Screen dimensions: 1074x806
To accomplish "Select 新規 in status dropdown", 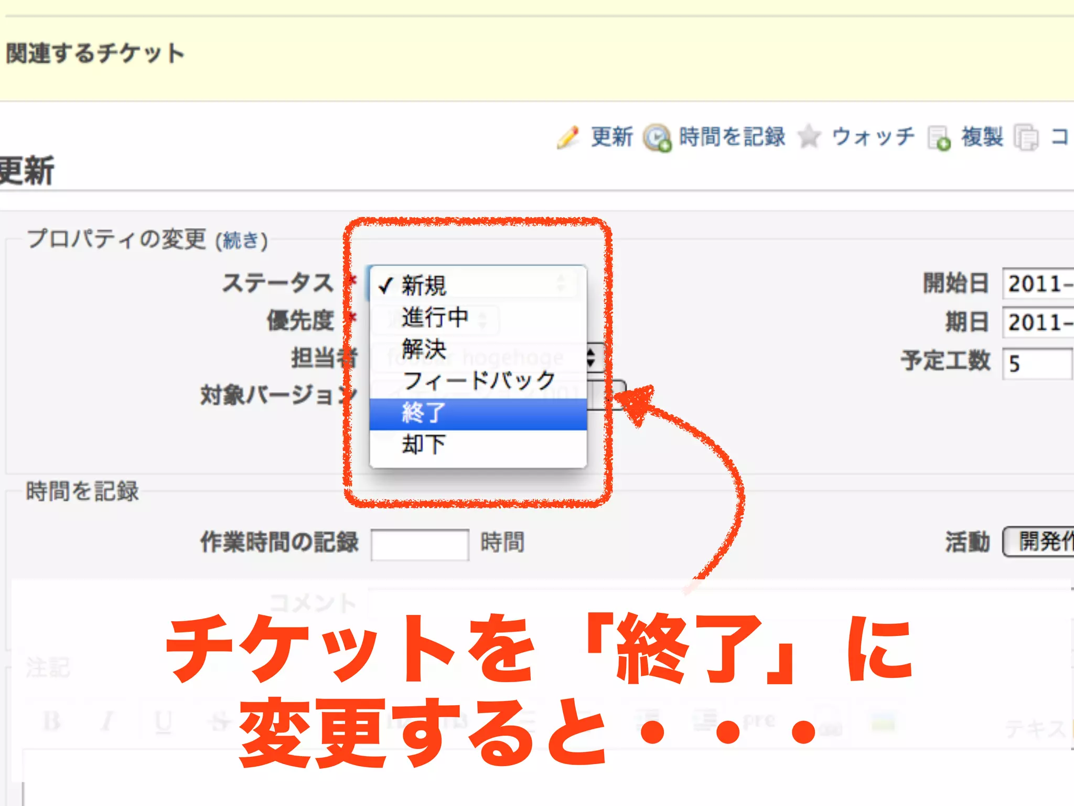I will (478, 285).
